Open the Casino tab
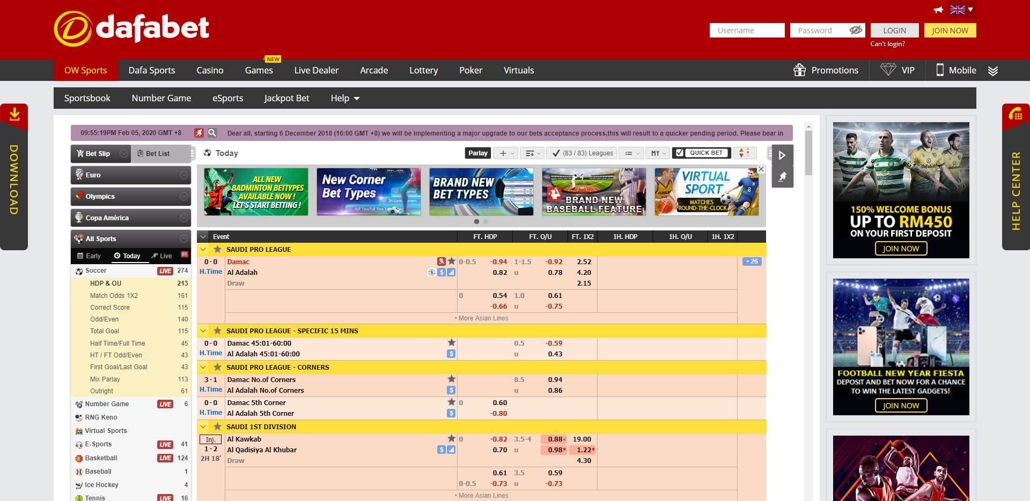The width and height of the screenshot is (1030, 501). (x=210, y=70)
